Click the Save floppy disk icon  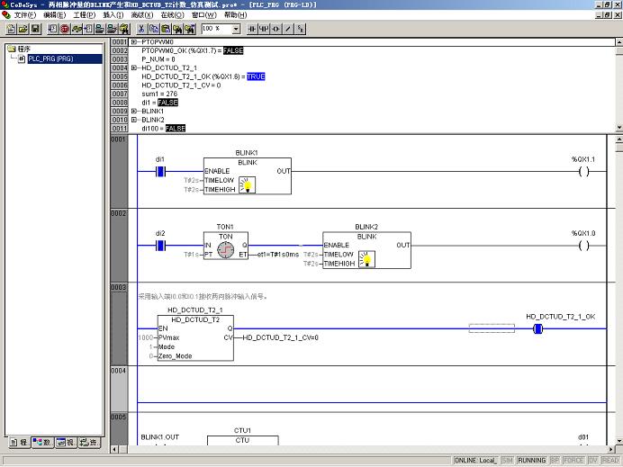click(x=35, y=29)
